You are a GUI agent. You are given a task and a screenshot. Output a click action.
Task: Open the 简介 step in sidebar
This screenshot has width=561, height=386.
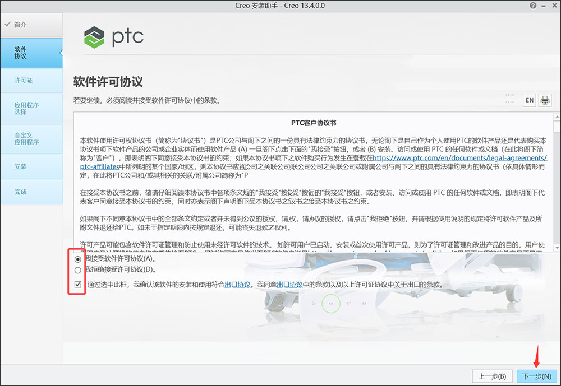point(31,25)
